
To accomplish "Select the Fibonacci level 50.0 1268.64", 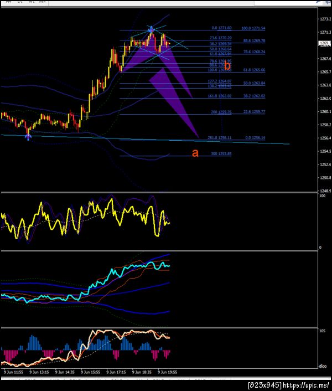I will coord(220,49).
